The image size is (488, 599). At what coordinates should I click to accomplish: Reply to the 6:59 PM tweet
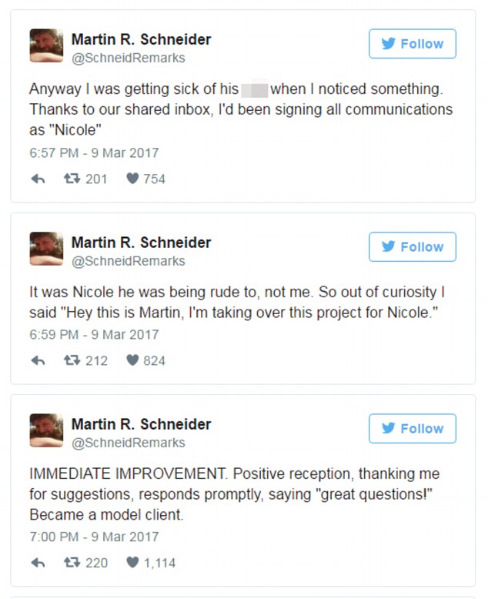(x=37, y=361)
